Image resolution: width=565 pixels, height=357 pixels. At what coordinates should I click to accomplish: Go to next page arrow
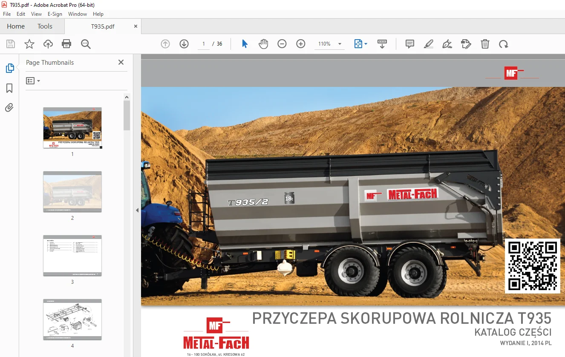pyautogui.click(x=184, y=44)
